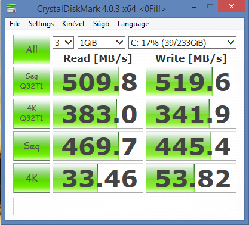Click the 33.46 4K read result
The width and height of the screenshot is (249, 225).
click(x=98, y=178)
